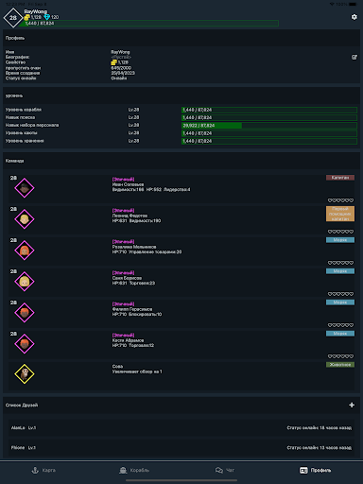This screenshot has width=363, height=484.
Task: Tap the anchor icon of the Карта tab
Action: (35, 470)
